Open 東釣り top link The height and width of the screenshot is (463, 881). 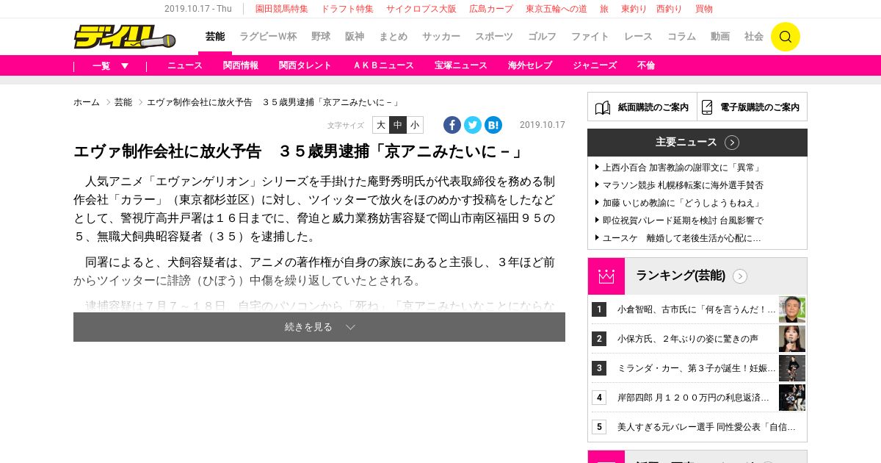(x=634, y=9)
